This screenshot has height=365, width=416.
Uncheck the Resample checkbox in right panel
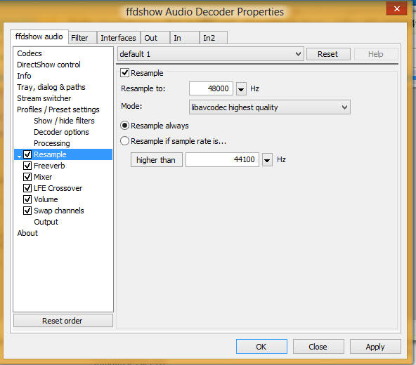124,72
